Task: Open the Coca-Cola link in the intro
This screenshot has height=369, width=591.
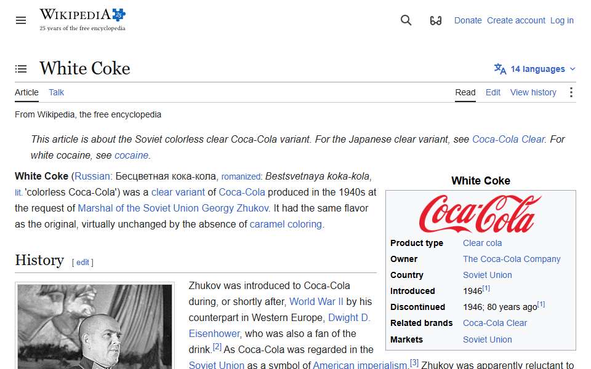Action: 241,192
